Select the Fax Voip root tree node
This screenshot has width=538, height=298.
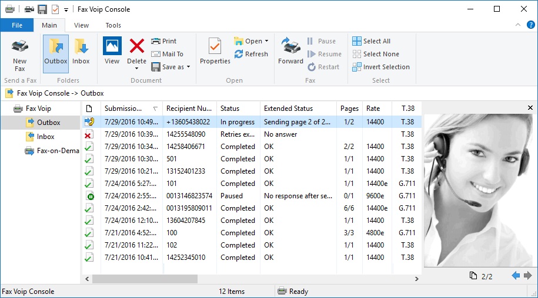(32, 109)
